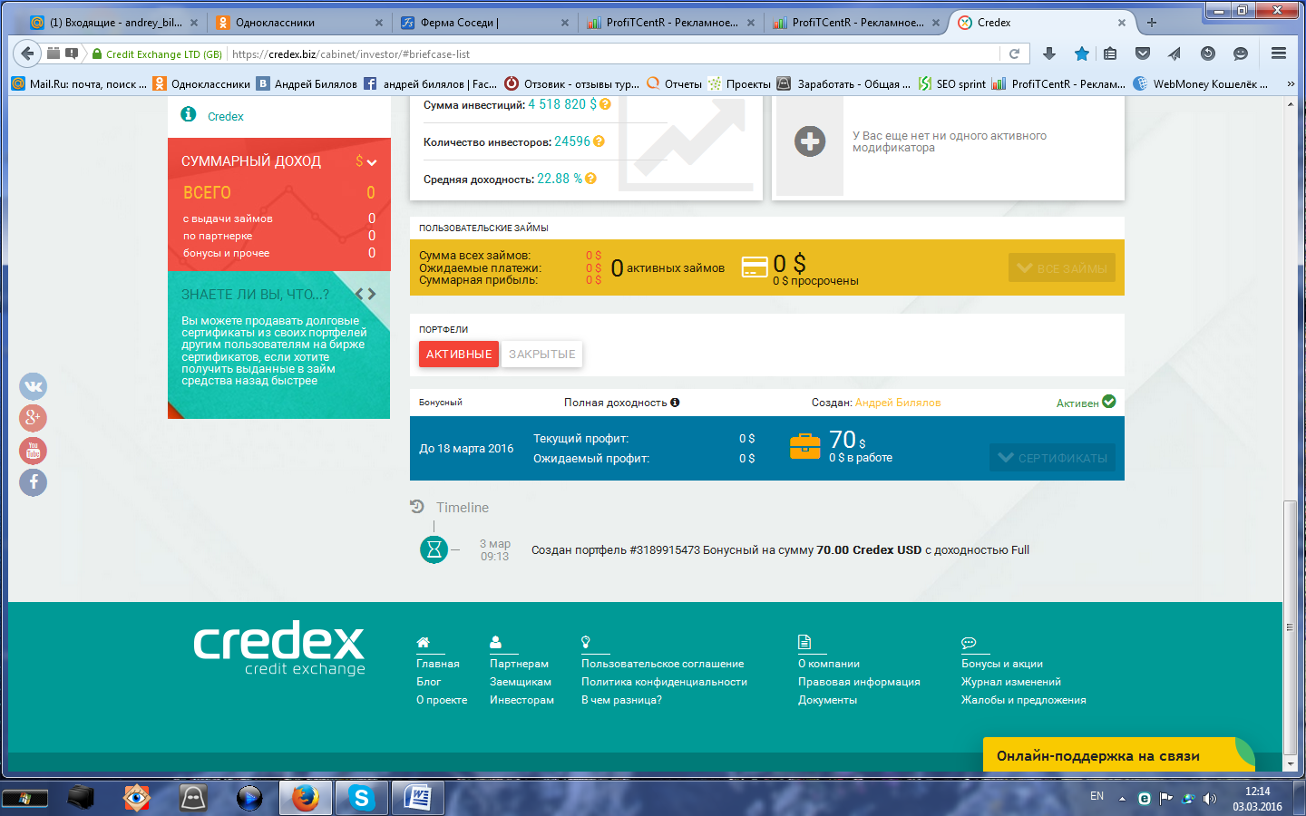Select the language indicator EN in tray
Screen dimensions: 1306x816
[1096, 797]
